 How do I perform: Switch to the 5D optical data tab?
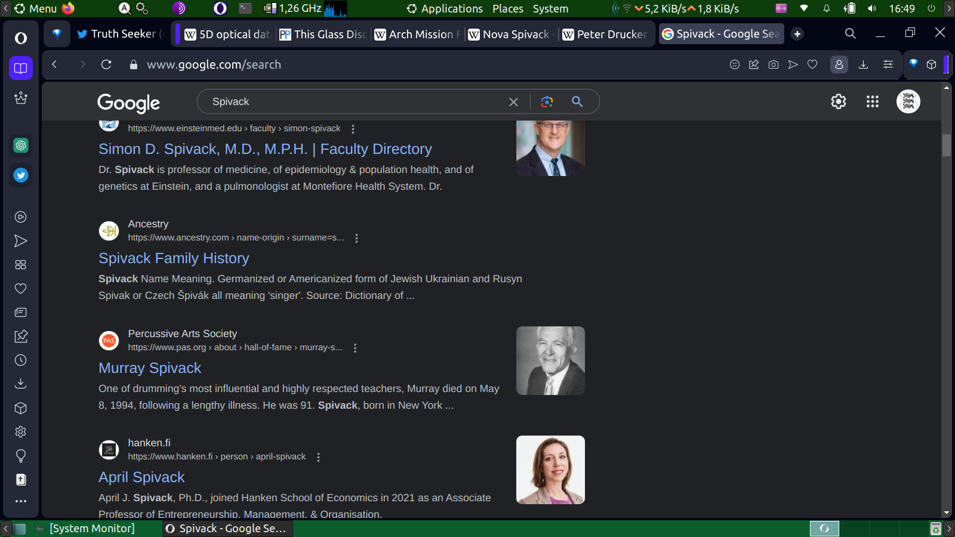coord(227,34)
